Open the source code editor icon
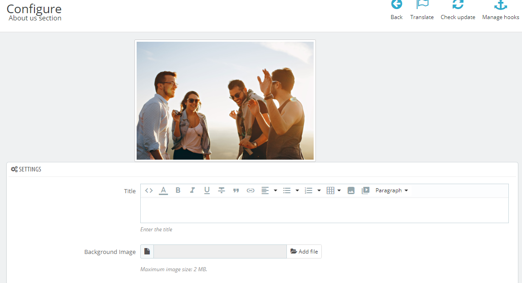 pyautogui.click(x=149, y=190)
